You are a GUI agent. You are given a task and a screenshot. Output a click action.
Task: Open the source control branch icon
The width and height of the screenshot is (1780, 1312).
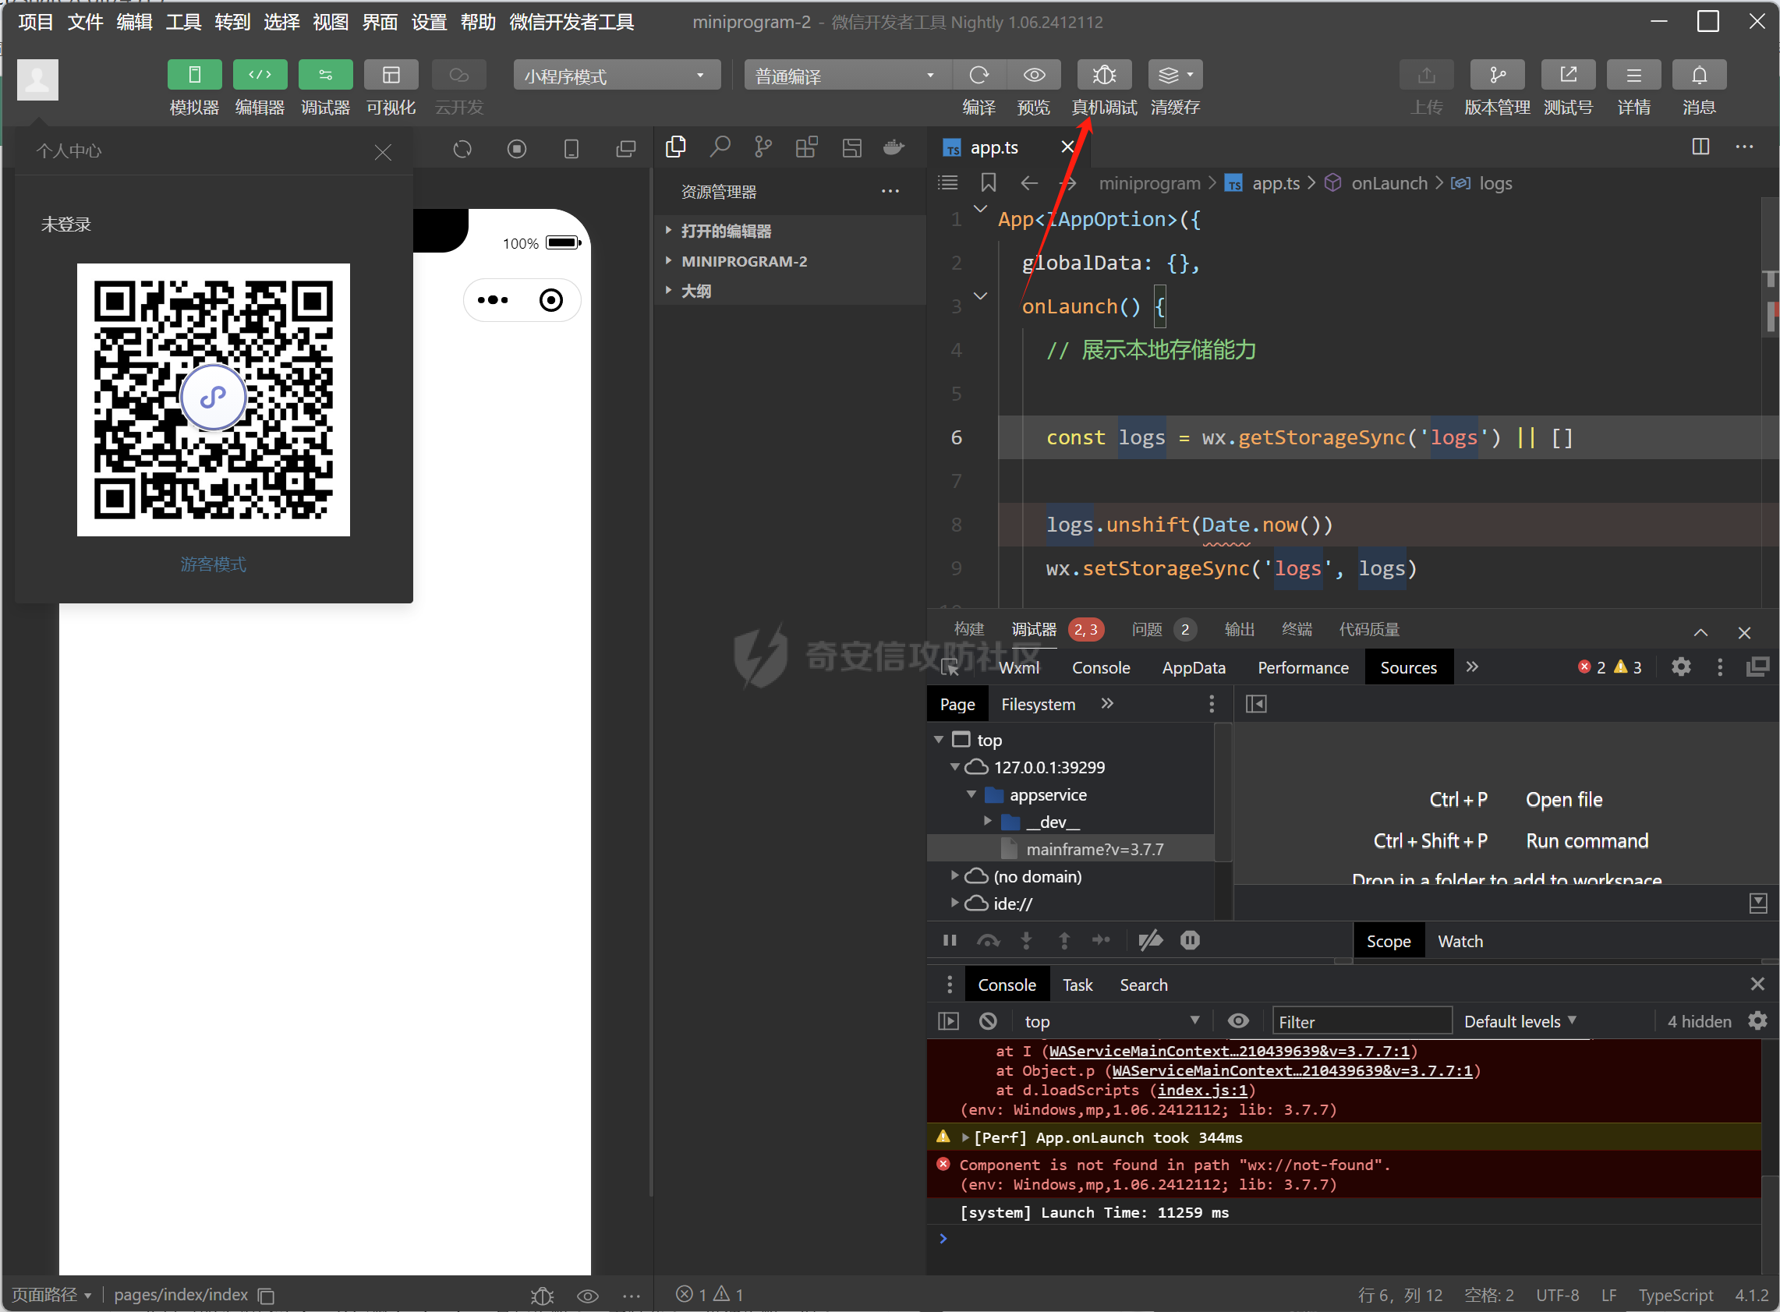pyautogui.click(x=763, y=147)
